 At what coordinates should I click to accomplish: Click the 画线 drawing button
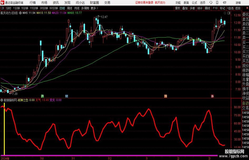click(x=207, y=8)
